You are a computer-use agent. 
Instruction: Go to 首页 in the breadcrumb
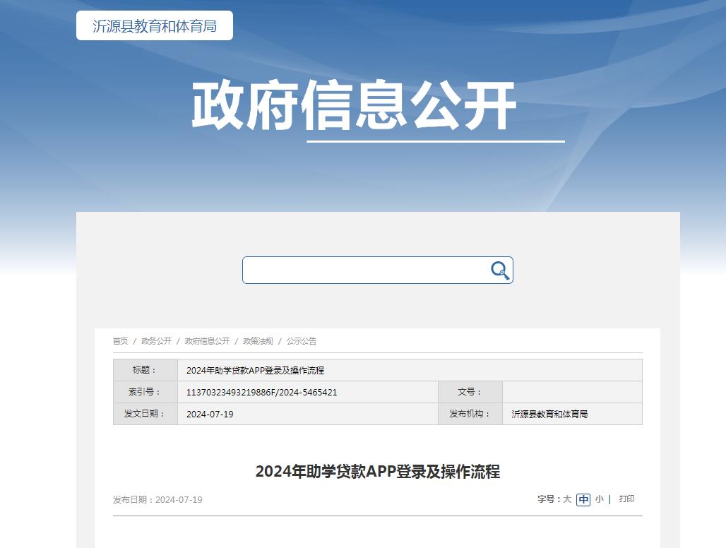tap(121, 341)
